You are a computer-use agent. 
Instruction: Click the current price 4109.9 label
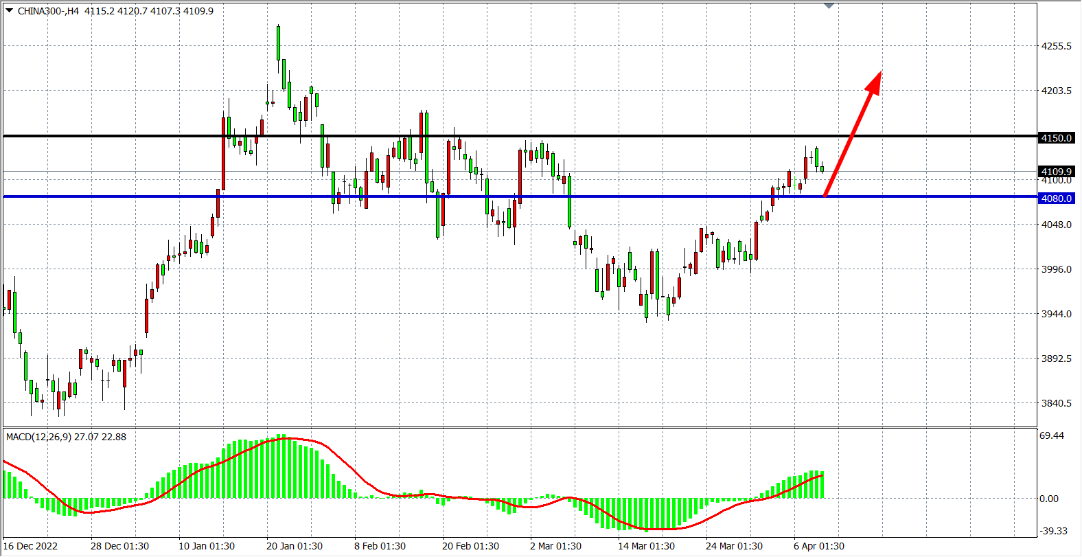pyautogui.click(x=1056, y=172)
